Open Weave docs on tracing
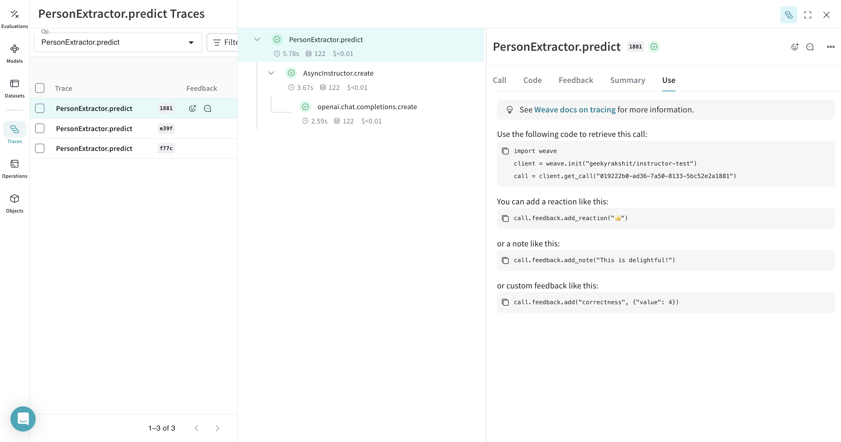 pyautogui.click(x=575, y=109)
